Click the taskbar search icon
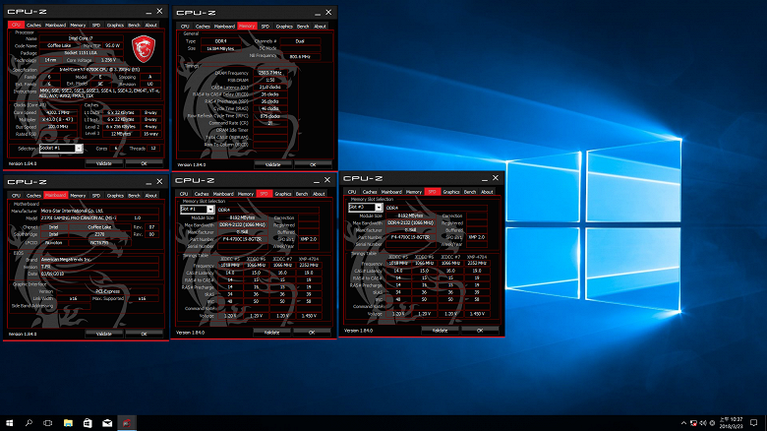Screen dimensions: 767x431 tap(27, 423)
